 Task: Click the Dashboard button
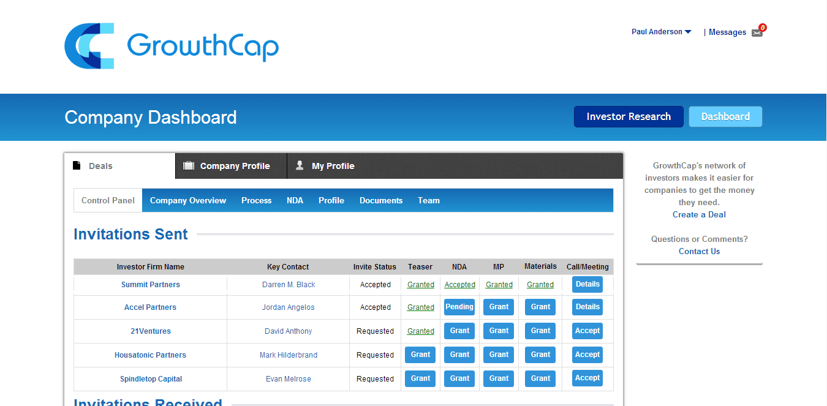tap(725, 116)
